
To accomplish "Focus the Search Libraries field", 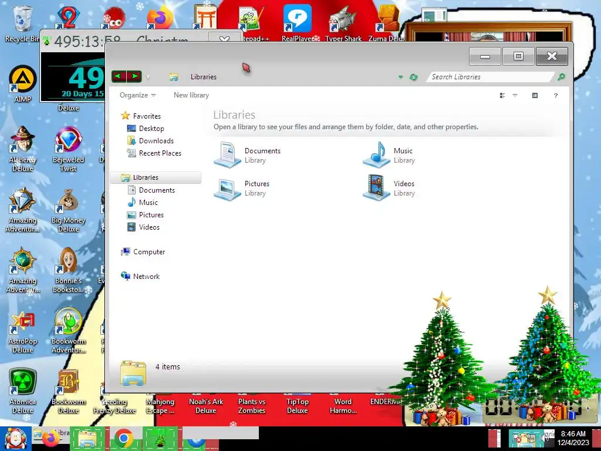I will click(489, 77).
